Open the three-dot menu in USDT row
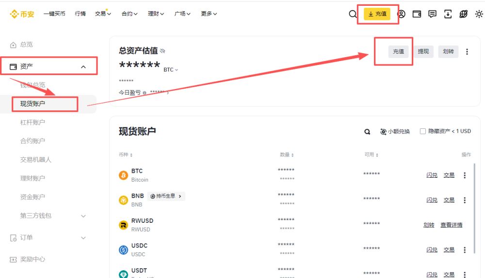Screen dimensions: 485x278 point(465,274)
